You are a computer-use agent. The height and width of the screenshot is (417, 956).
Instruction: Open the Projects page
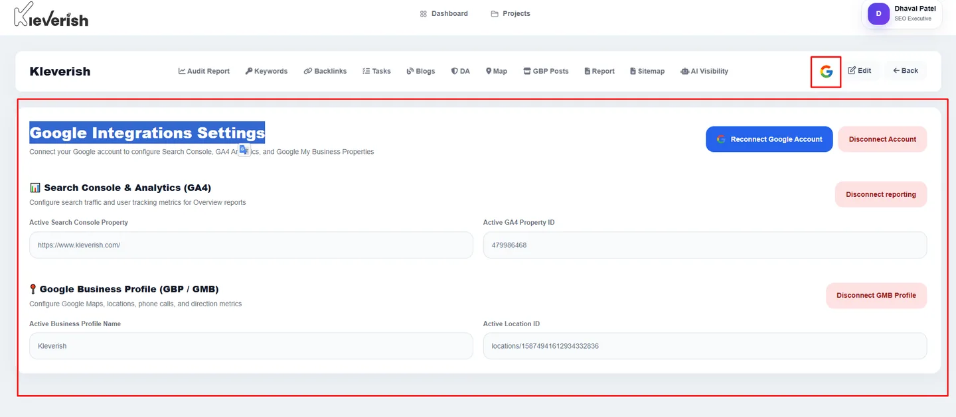[511, 13]
